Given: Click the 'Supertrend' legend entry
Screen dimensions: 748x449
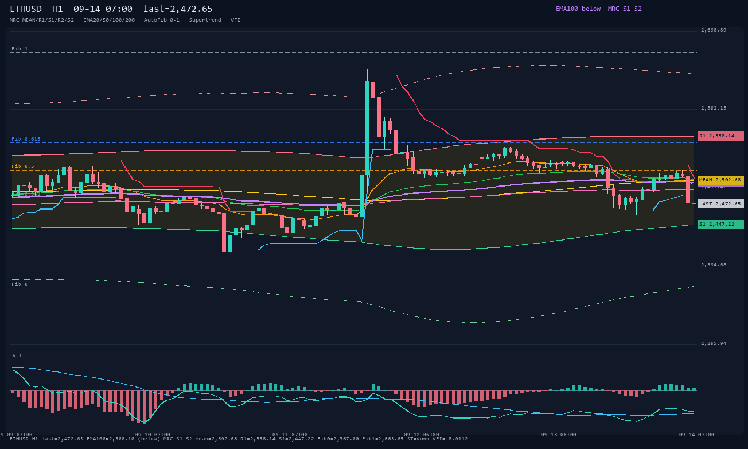Looking at the screenshot, I should coord(205,20).
